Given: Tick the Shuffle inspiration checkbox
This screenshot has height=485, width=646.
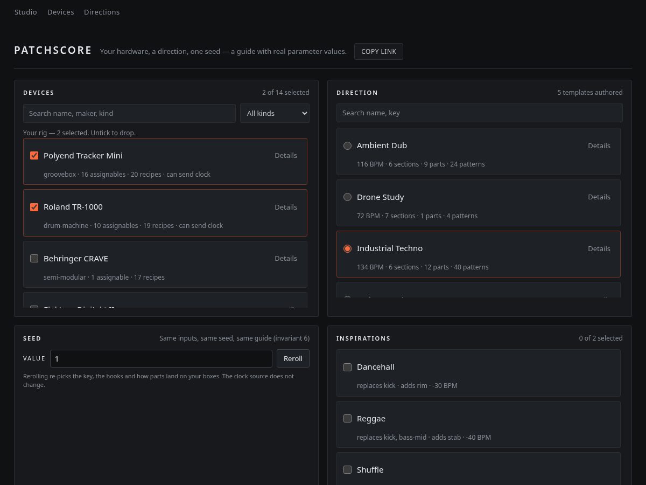Looking at the screenshot, I should point(348,470).
